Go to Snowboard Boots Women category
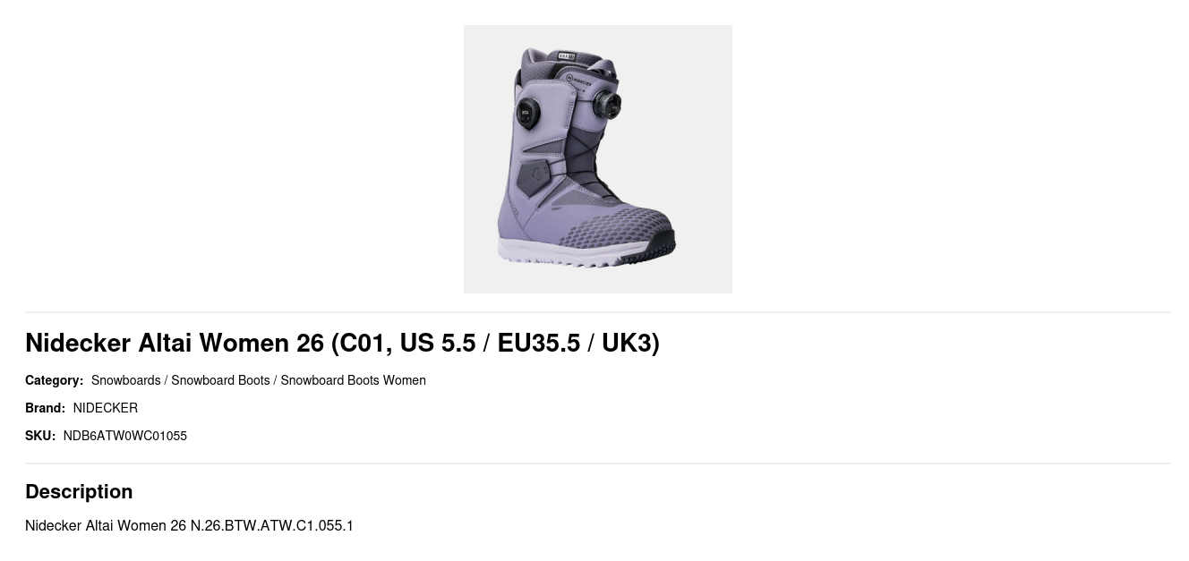This screenshot has width=1189, height=561. click(353, 380)
